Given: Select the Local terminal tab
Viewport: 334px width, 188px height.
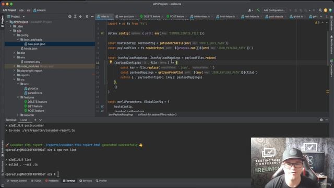Looking at the screenshot, I should pyautogui.click(x=23, y=120).
